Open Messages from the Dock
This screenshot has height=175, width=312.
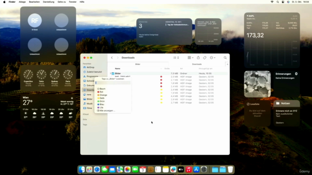click(x=105, y=170)
